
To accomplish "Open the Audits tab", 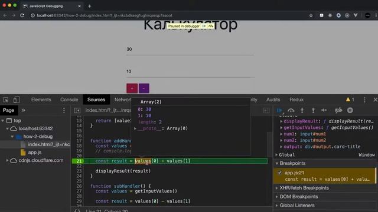I will click(273, 100).
